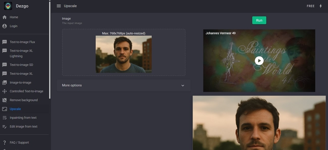Click the Login account icon
The height and width of the screenshot is (150, 328).
coord(5,26)
